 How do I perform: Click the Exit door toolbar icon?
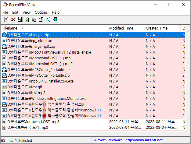(55, 19)
